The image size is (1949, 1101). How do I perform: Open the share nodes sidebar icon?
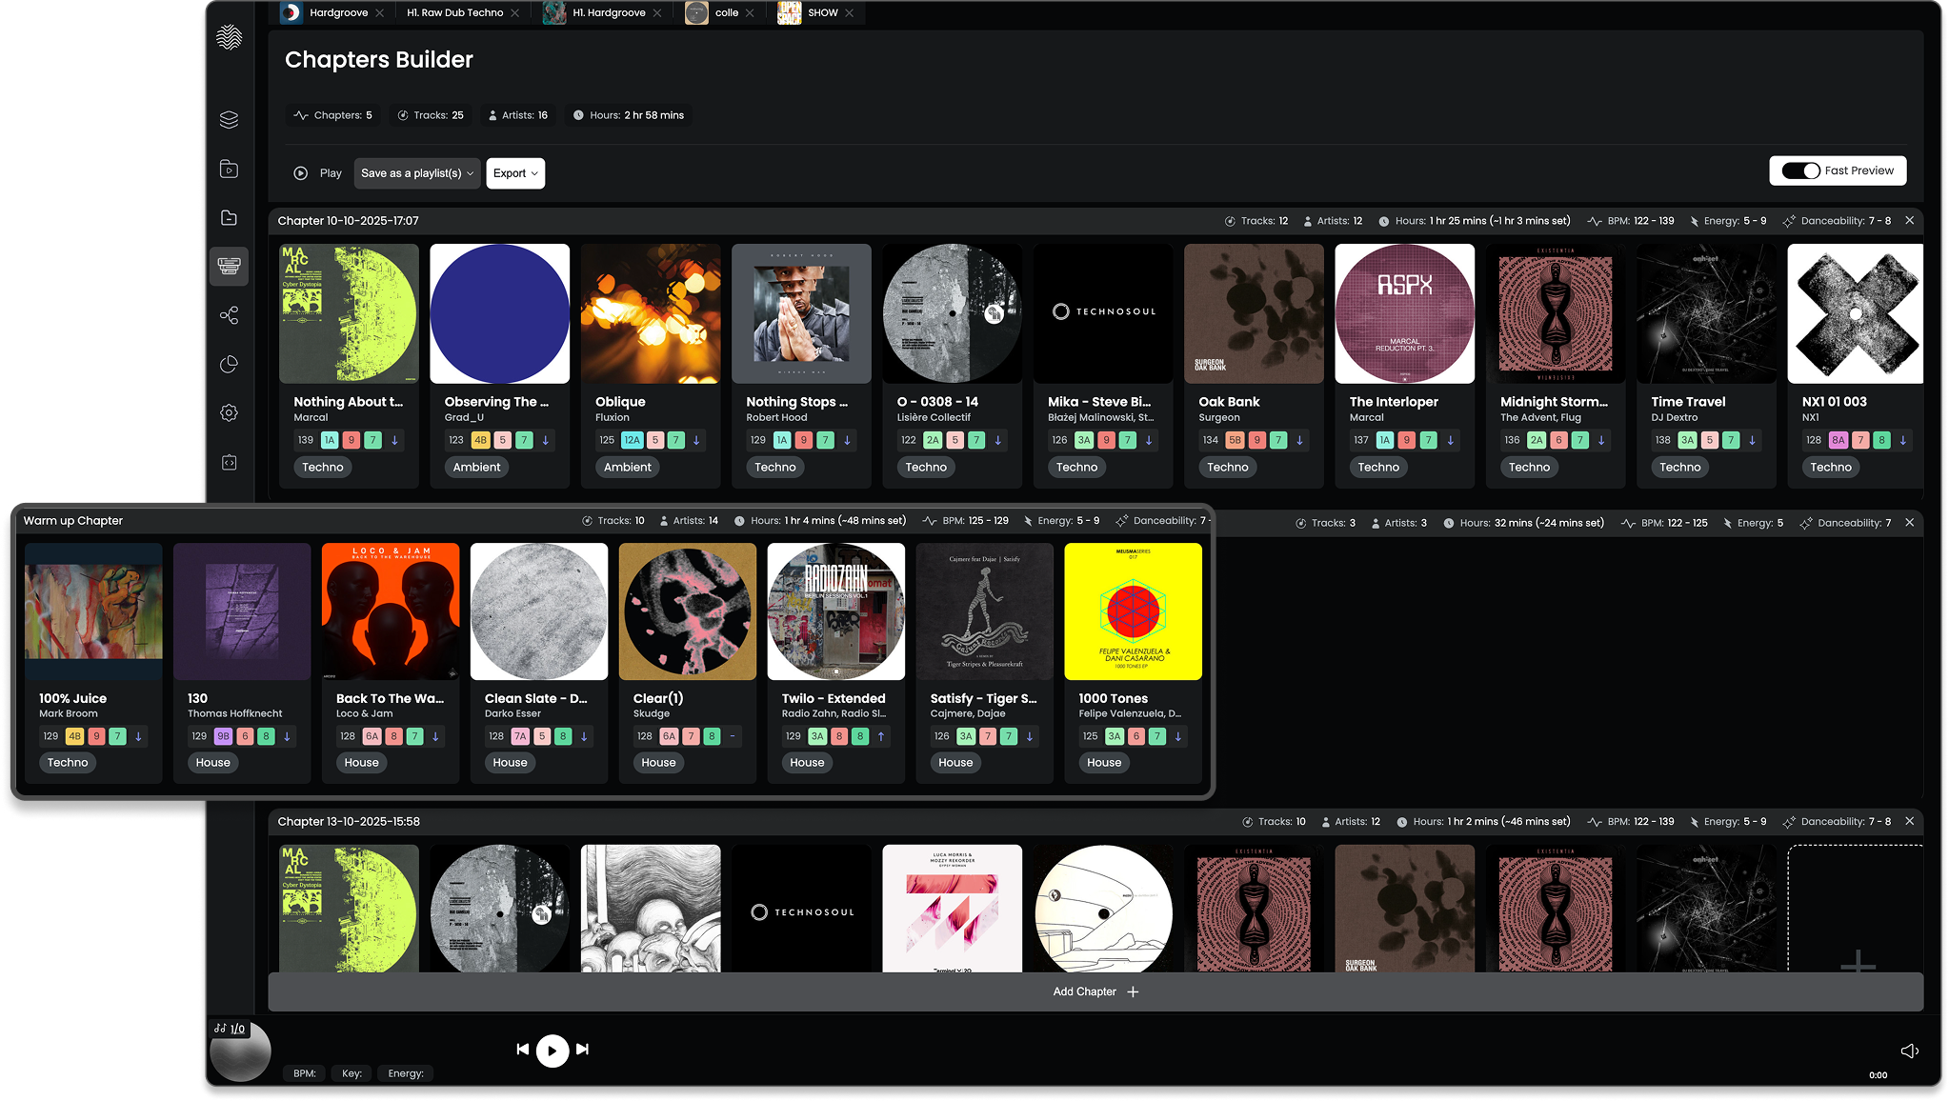point(229,315)
